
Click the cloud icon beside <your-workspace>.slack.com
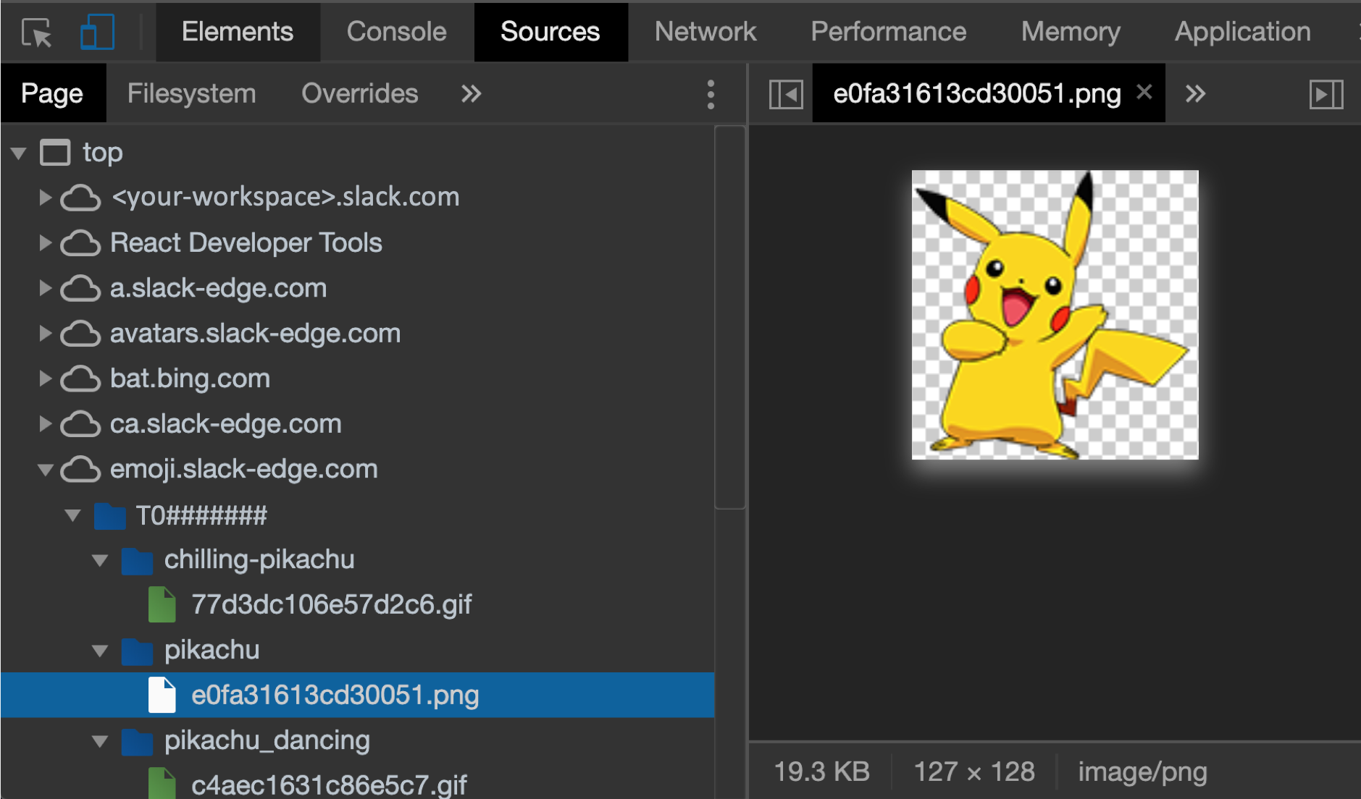[x=80, y=198]
